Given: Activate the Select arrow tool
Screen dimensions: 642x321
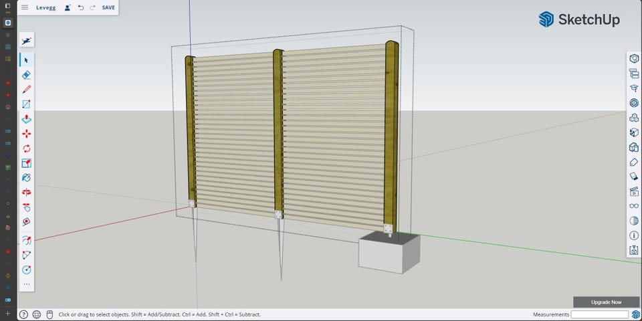Looking at the screenshot, I should coord(27,60).
